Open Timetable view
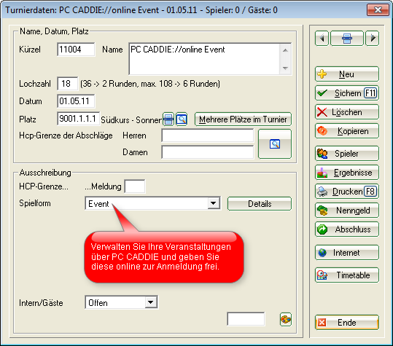The height and width of the screenshot is (346, 393). pyautogui.click(x=347, y=275)
